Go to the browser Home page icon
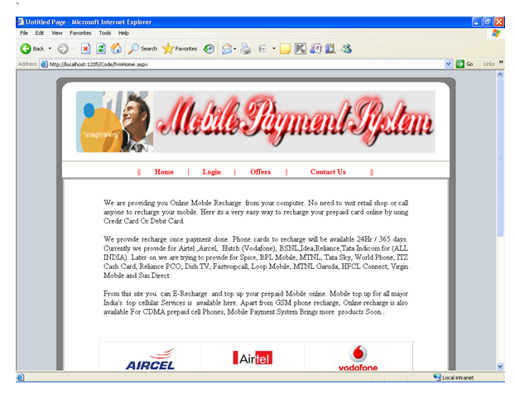Viewport: 515px width, 394px height. coord(116,49)
